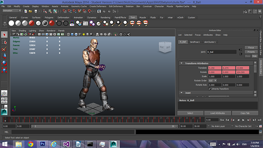Click the solid white toon shader icon

11,23
